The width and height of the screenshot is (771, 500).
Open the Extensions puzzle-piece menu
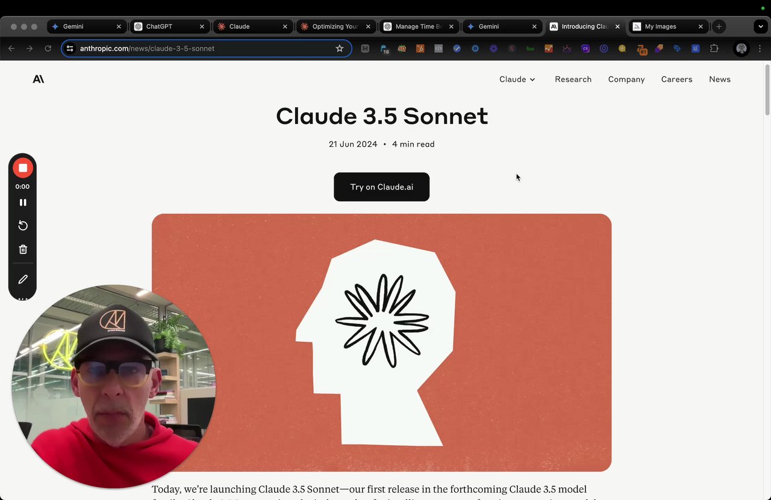[714, 48]
